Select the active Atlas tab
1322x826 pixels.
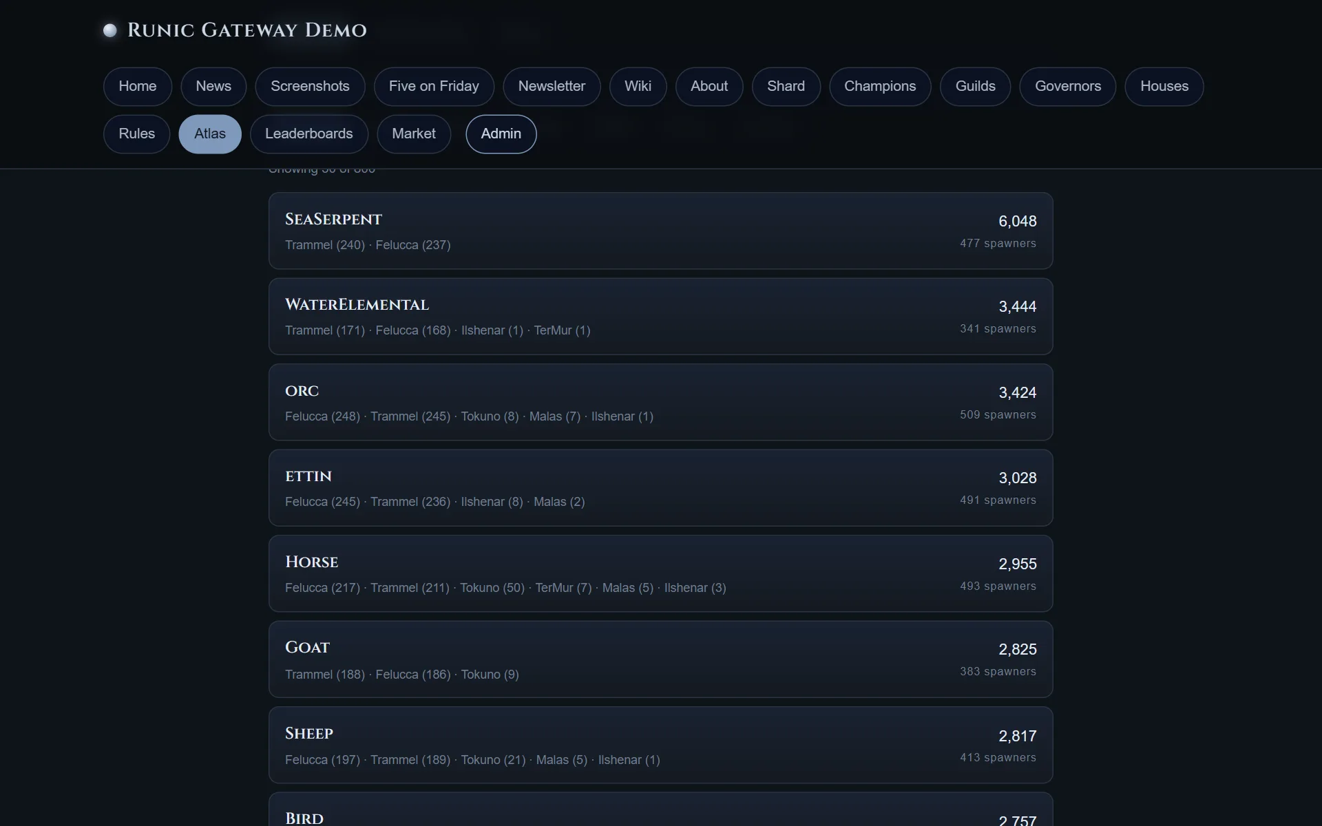click(x=210, y=134)
